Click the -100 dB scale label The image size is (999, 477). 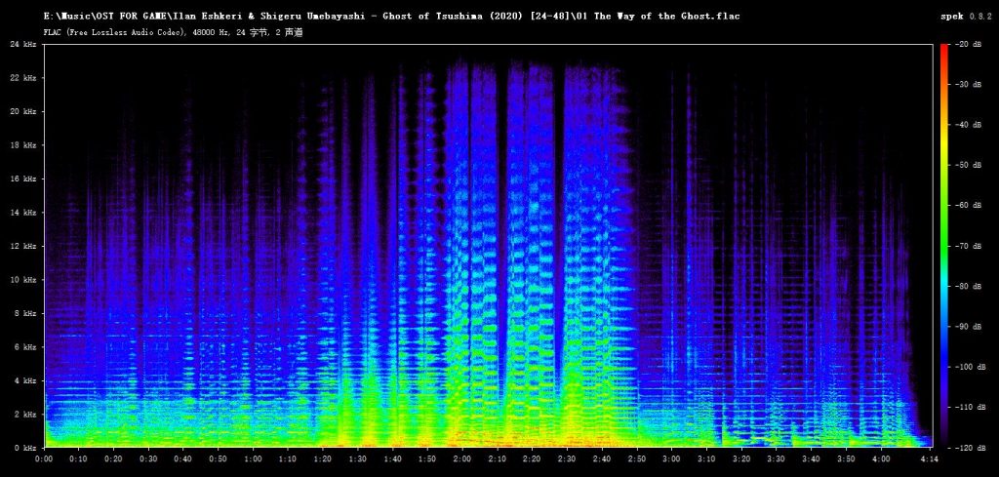pyautogui.click(x=969, y=367)
